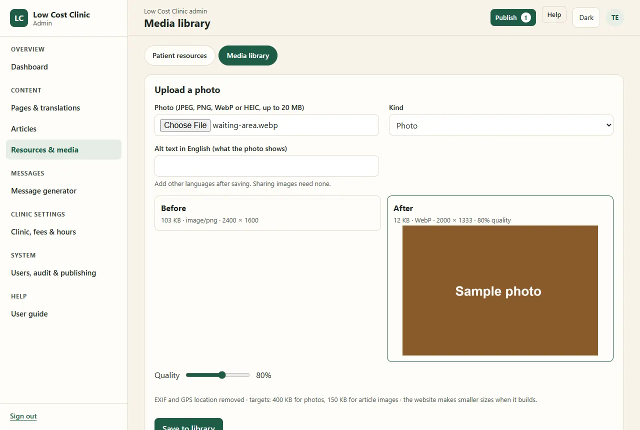Click the Quality label text
640x430 pixels.
pos(167,375)
